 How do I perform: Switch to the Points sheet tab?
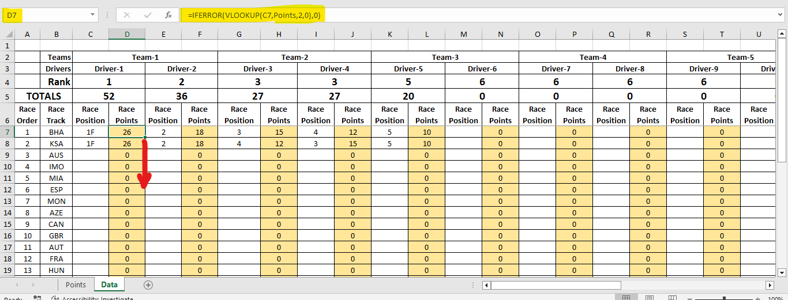point(76,284)
